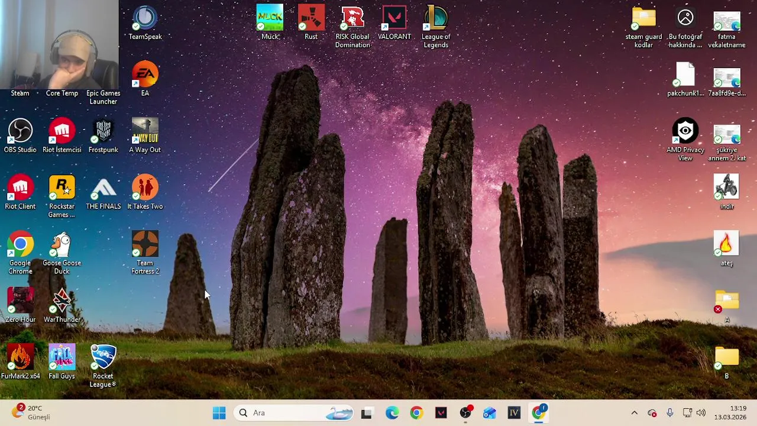Click the microphone tray icon
This screenshot has height=426, width=757.
pyautogui.click(x=669, y=413)
